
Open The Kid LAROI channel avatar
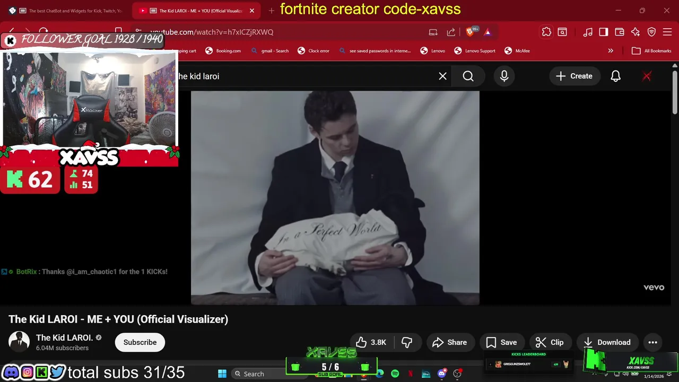19,342
